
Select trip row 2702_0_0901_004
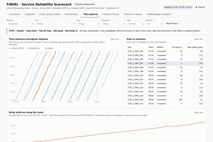coord(165,51)
